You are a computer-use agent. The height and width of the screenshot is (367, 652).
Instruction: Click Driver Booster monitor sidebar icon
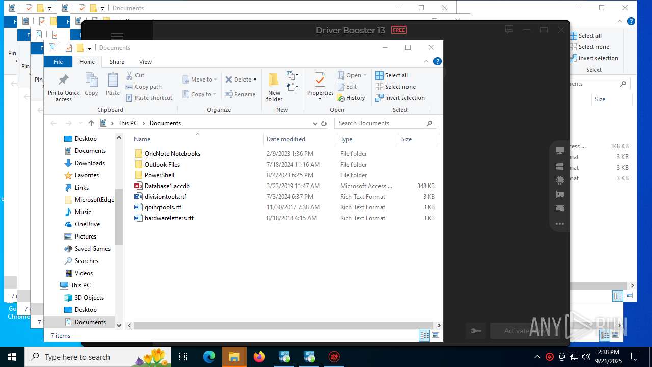tap(559, 151)
